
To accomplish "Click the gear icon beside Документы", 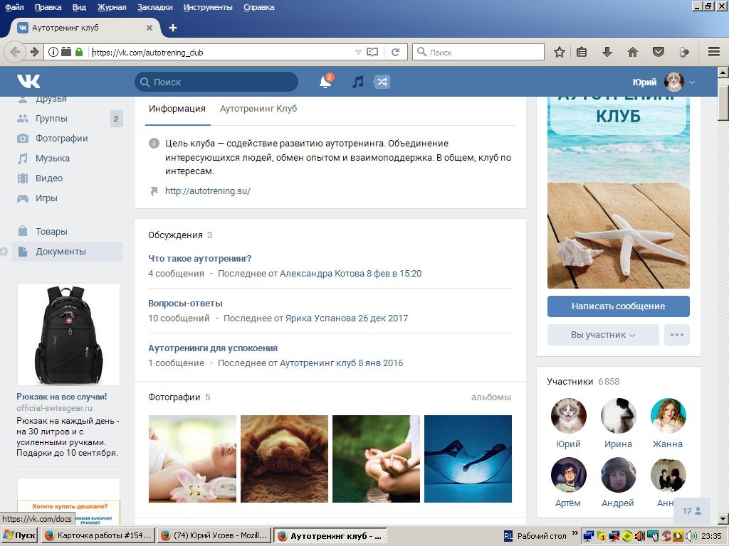I will [x=4, y=252].
